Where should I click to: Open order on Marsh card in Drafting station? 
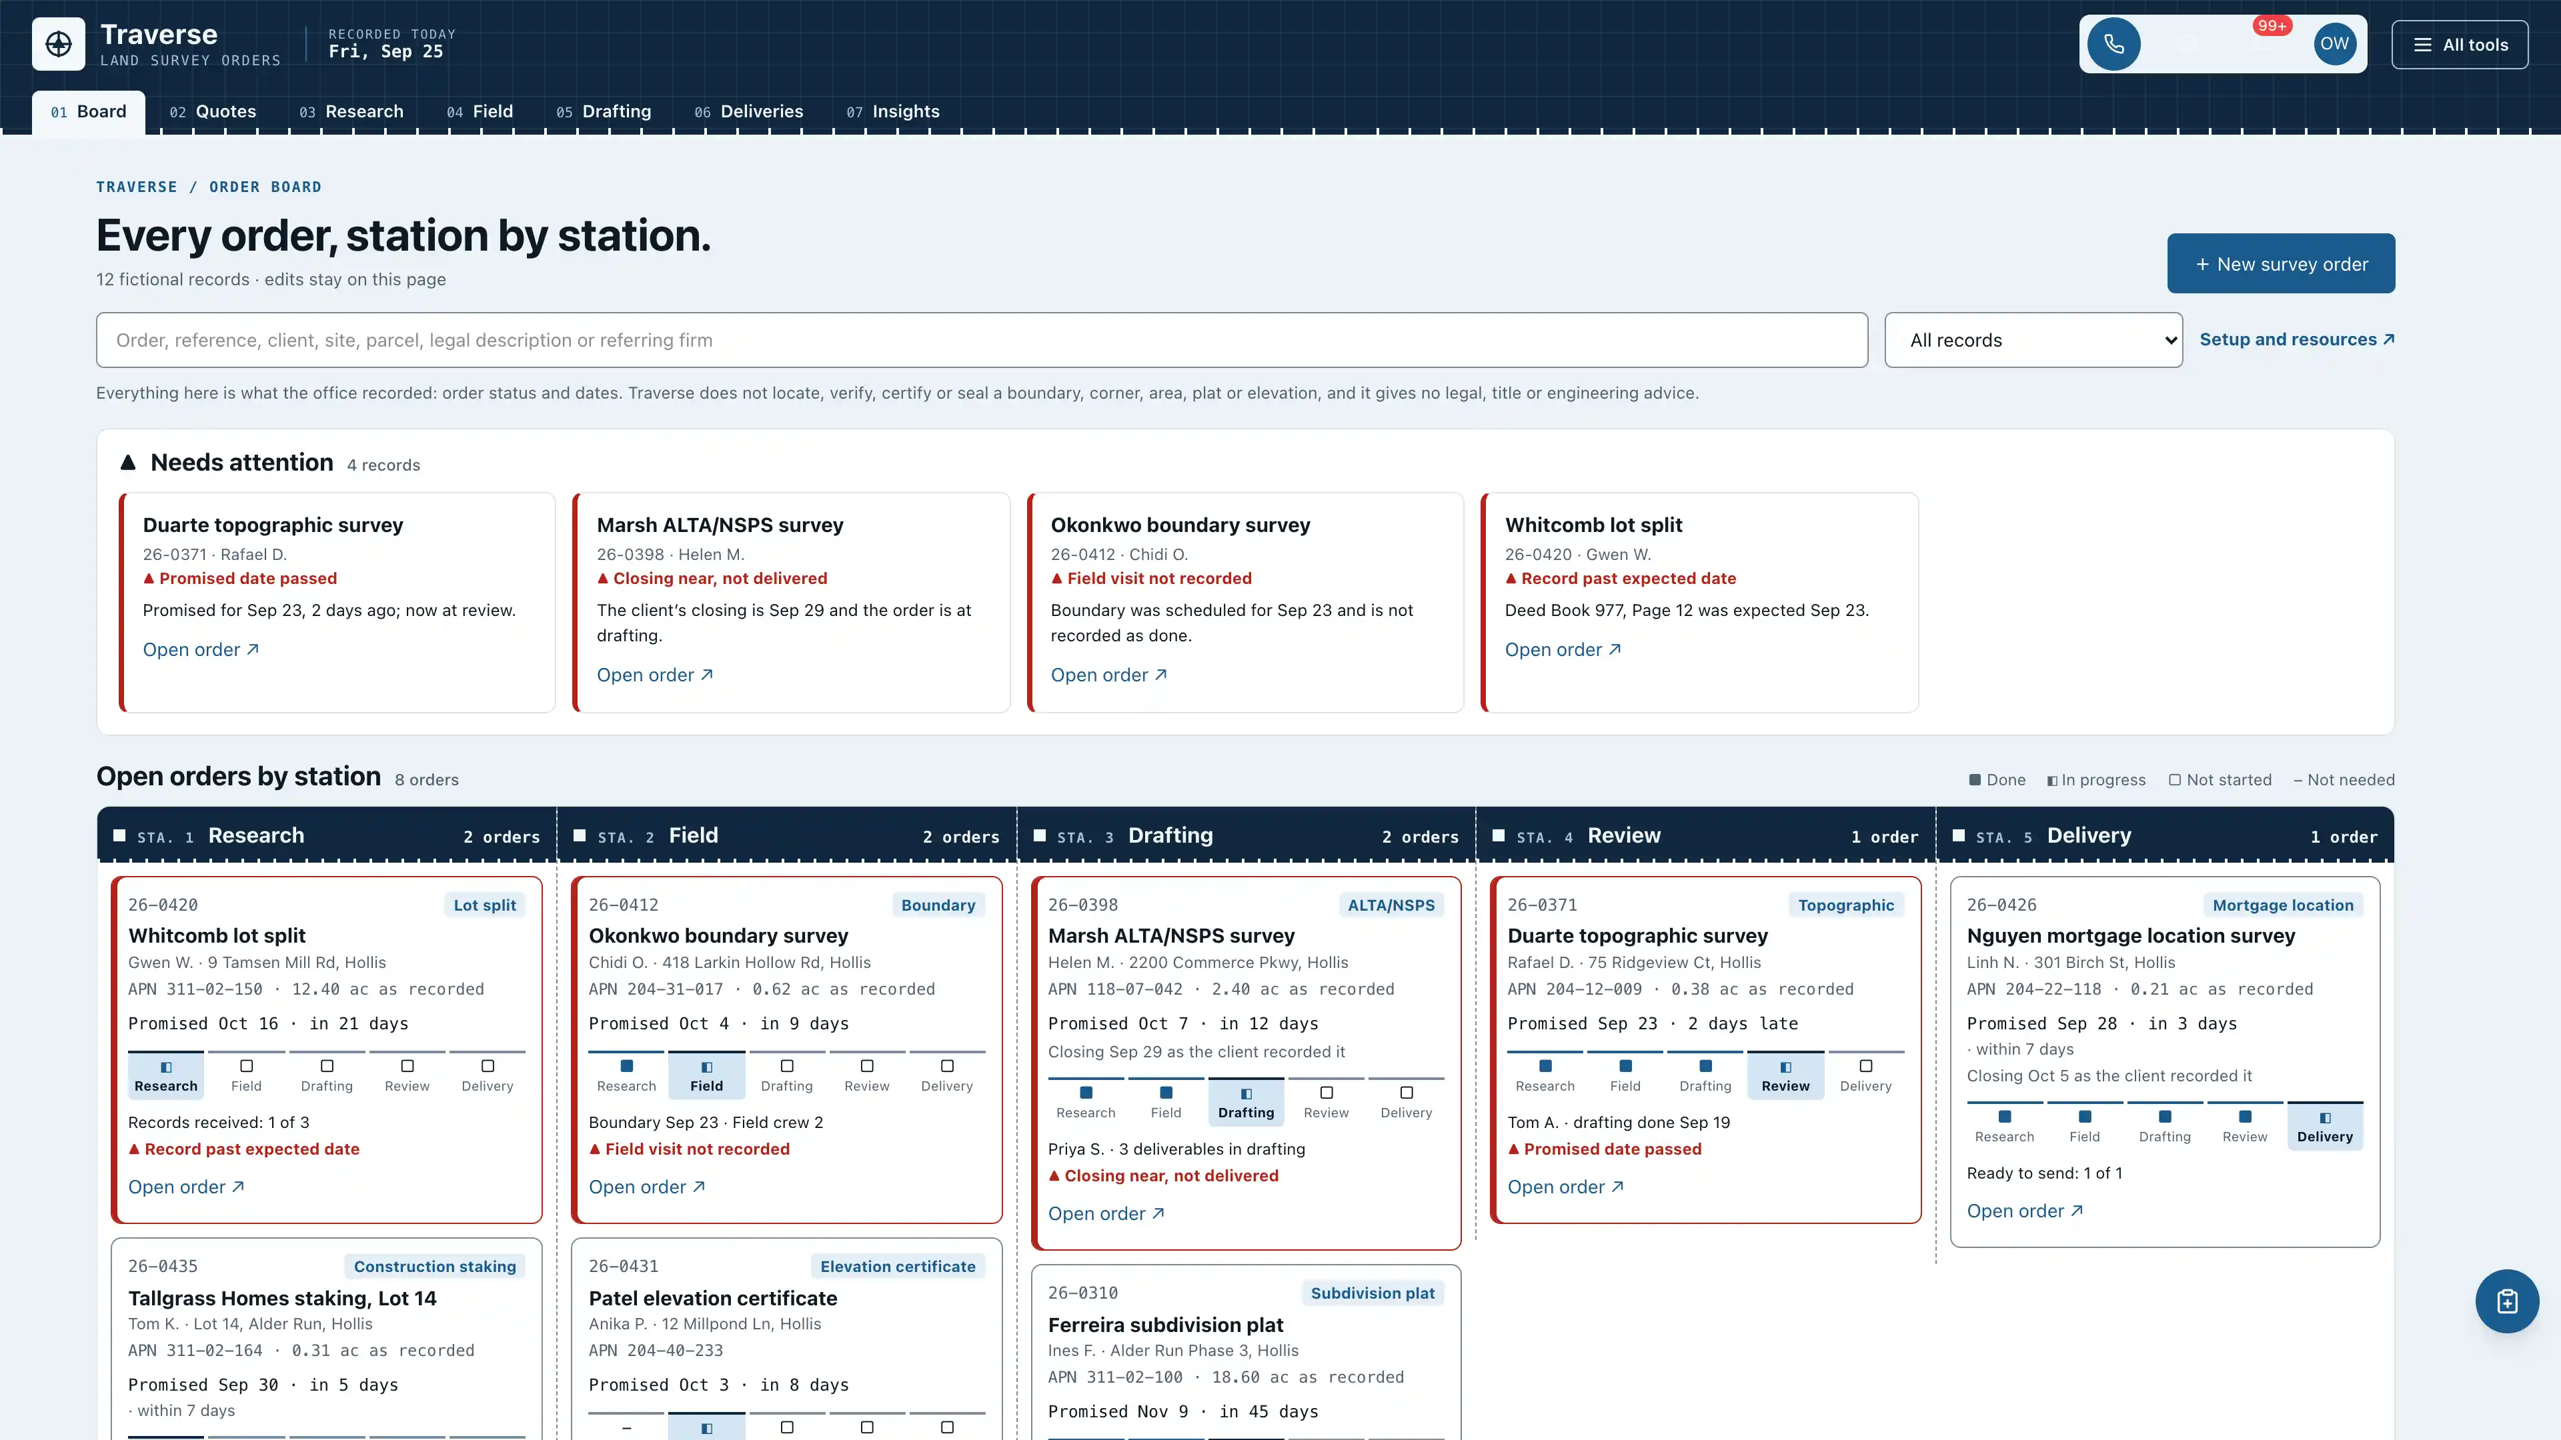[x=1106, y=1213]
